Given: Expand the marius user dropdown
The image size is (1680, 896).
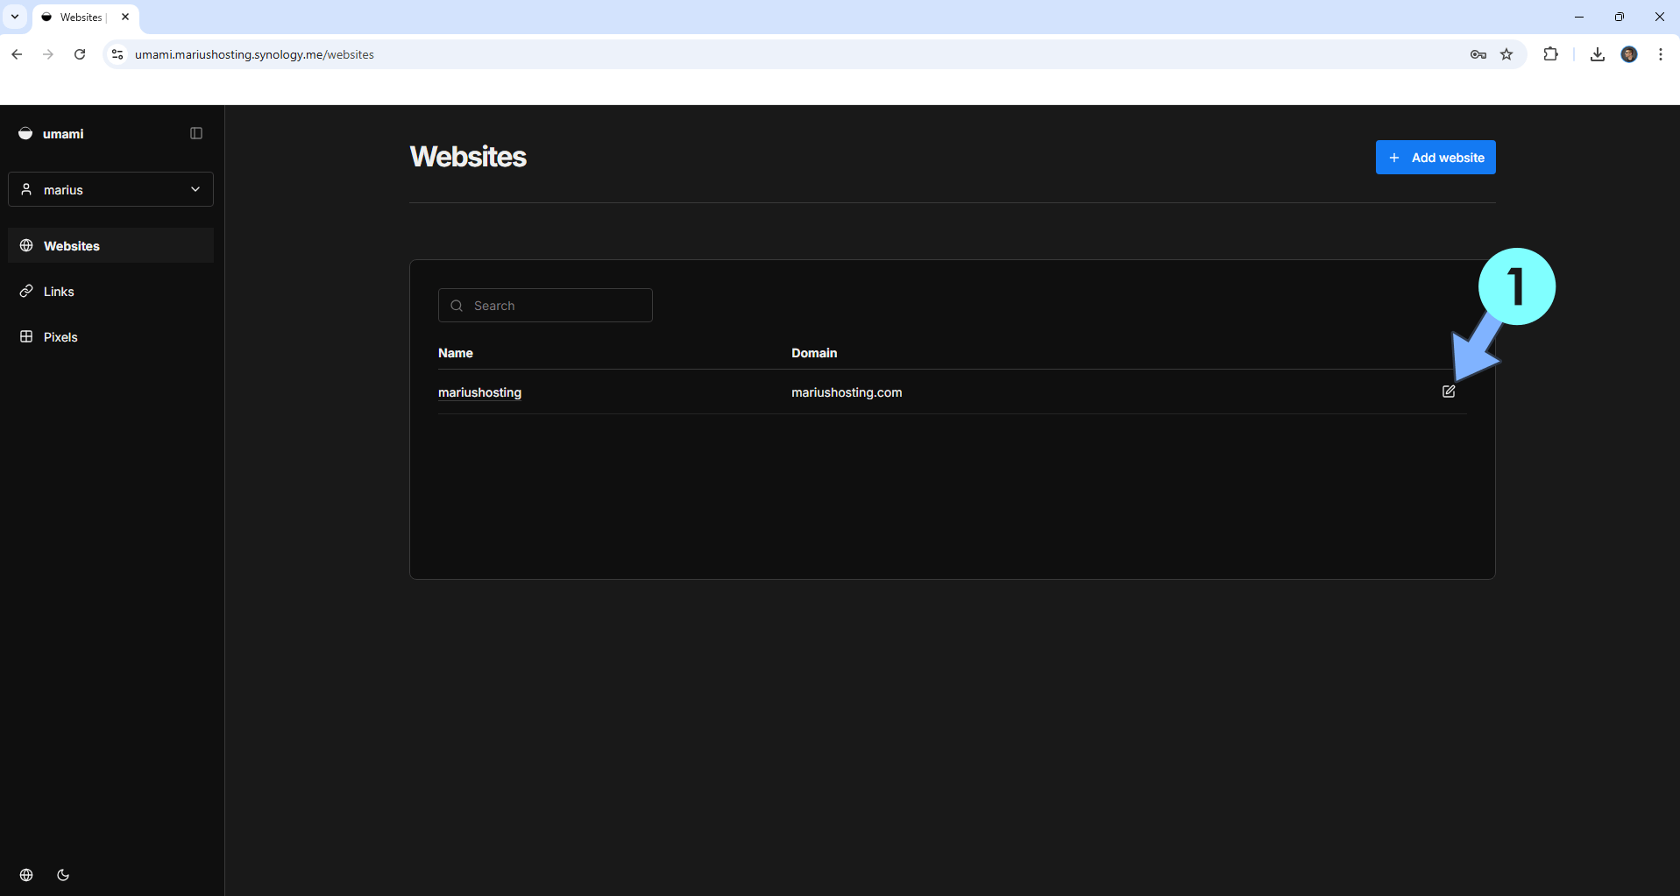Looking at the screenshot, I should 110,189.
